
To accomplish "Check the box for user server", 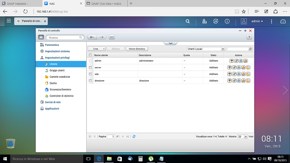I will point(90,68).
